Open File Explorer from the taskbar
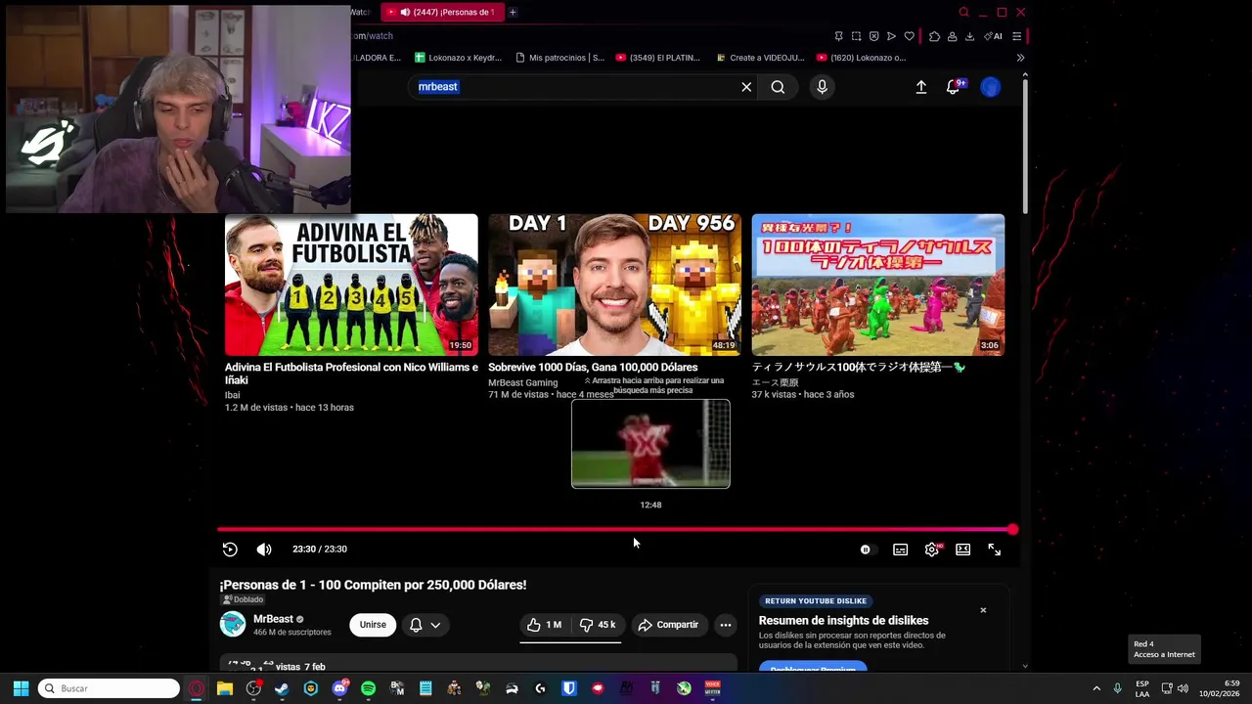Viewport: 1252px width, 704px height. [225, 688]
